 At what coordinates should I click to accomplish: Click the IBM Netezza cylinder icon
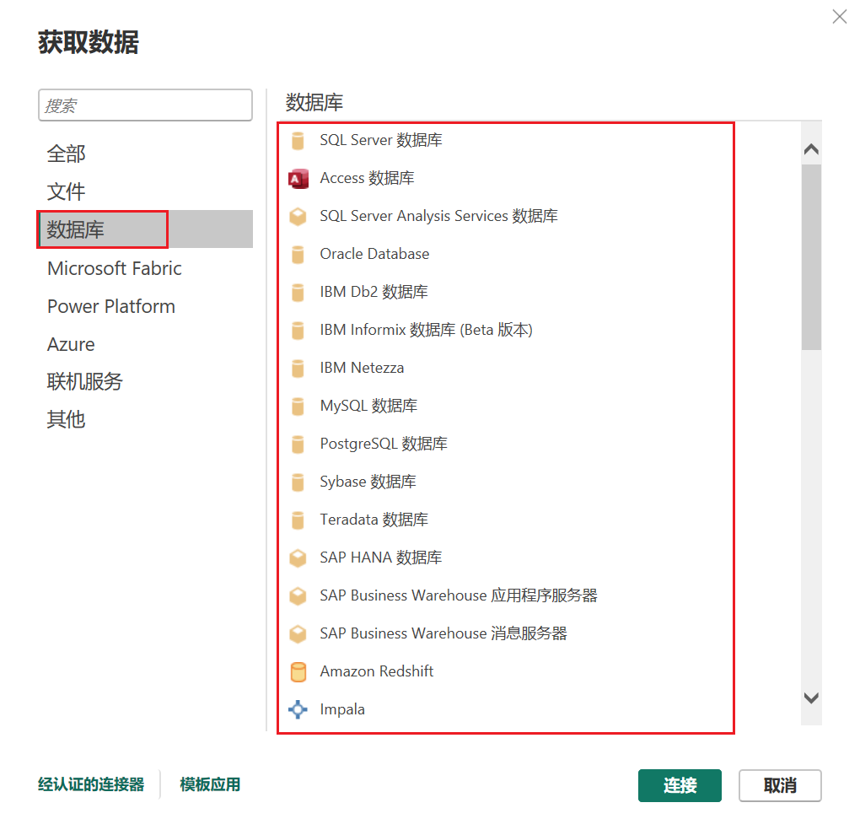click(x=298, y=368)
